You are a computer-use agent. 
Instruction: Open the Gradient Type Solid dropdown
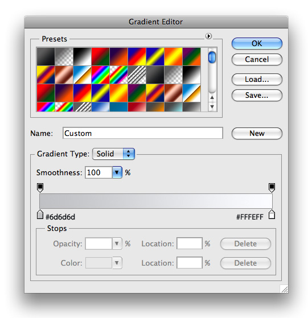tap(113, 154)
